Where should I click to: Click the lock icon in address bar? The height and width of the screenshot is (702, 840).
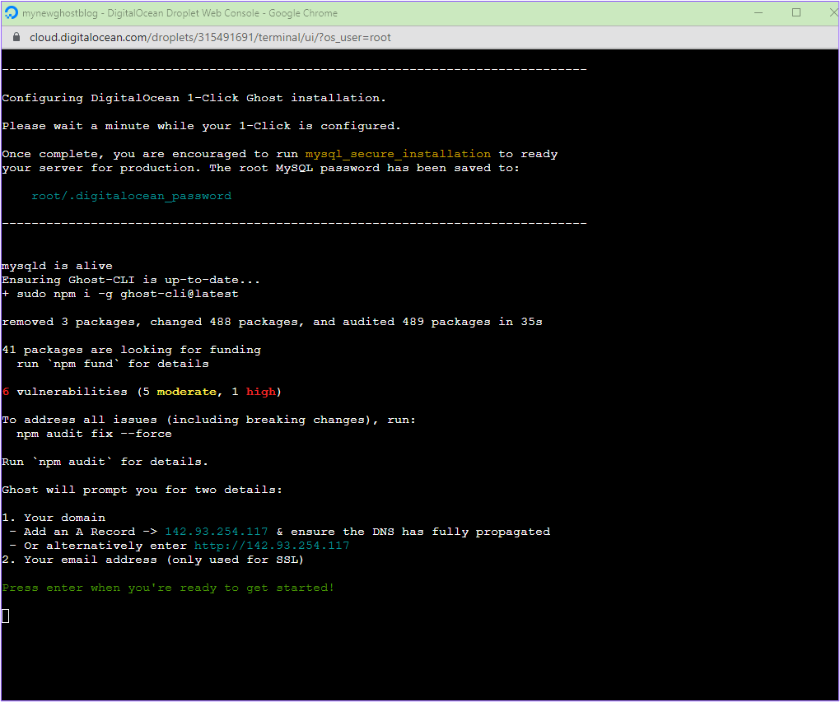coord(16,37)
